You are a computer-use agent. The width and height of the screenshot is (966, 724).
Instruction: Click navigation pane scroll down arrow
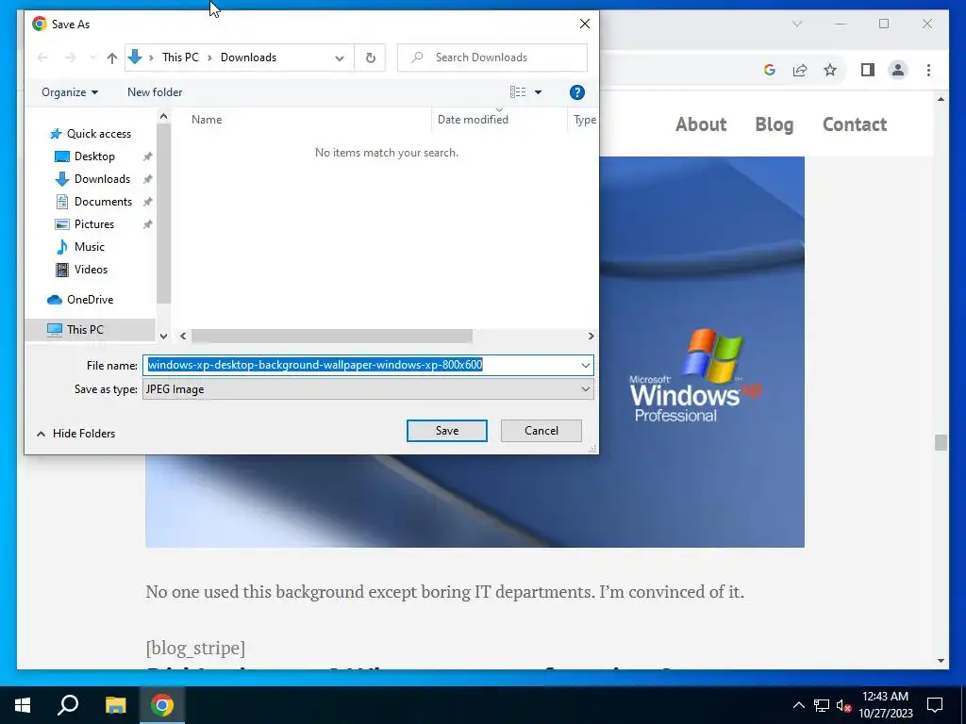tap(163, 337)
